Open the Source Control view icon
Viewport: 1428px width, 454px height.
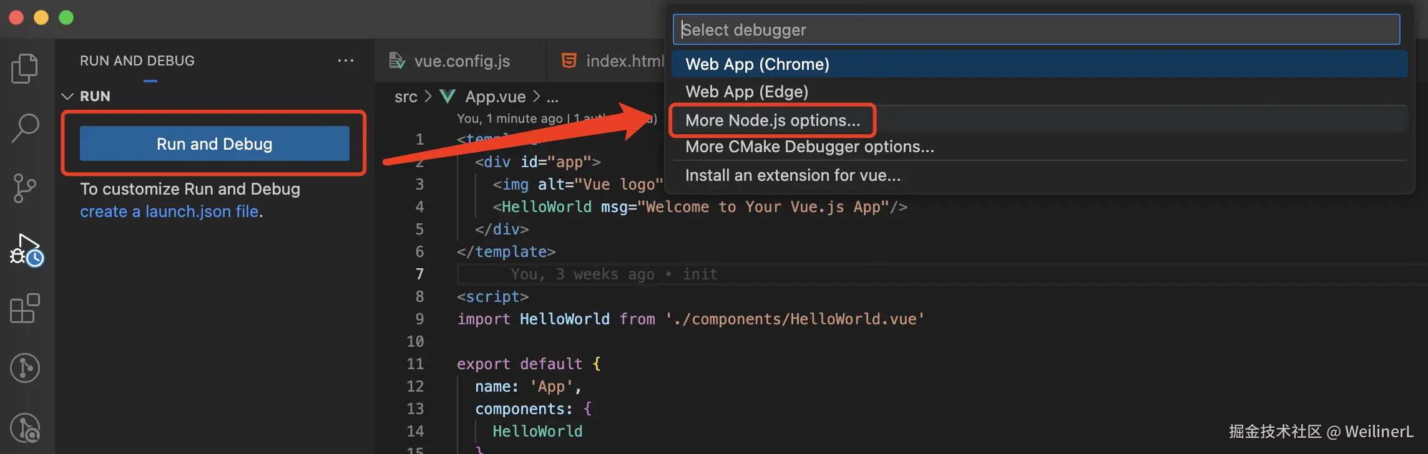pyautogui.click(x=25, y=188)
